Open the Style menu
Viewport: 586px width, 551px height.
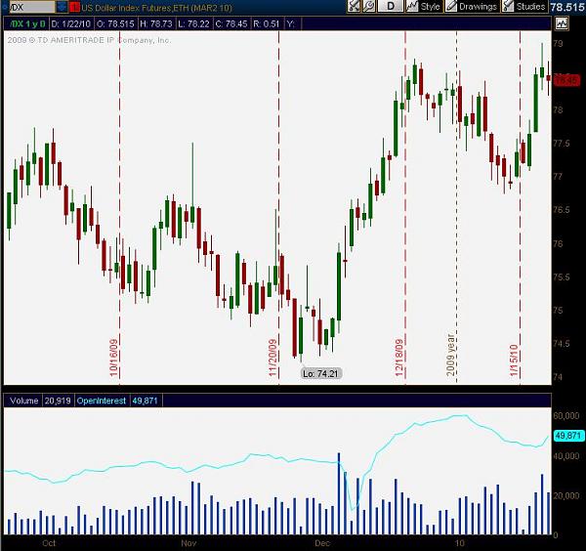(424, 7)
